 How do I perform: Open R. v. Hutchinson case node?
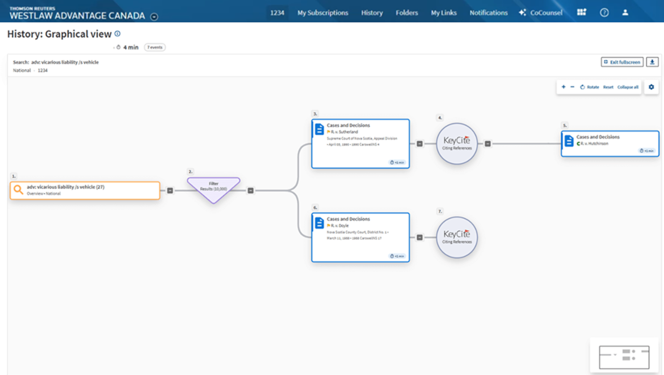610,143
